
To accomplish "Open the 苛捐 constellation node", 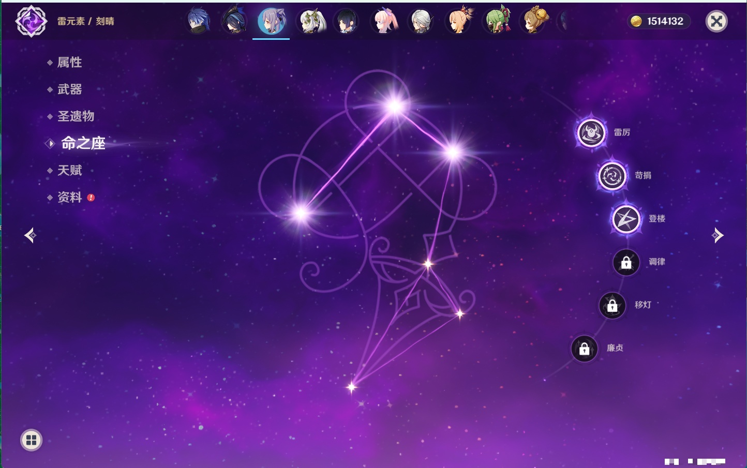I will click(x=612, y=176).
